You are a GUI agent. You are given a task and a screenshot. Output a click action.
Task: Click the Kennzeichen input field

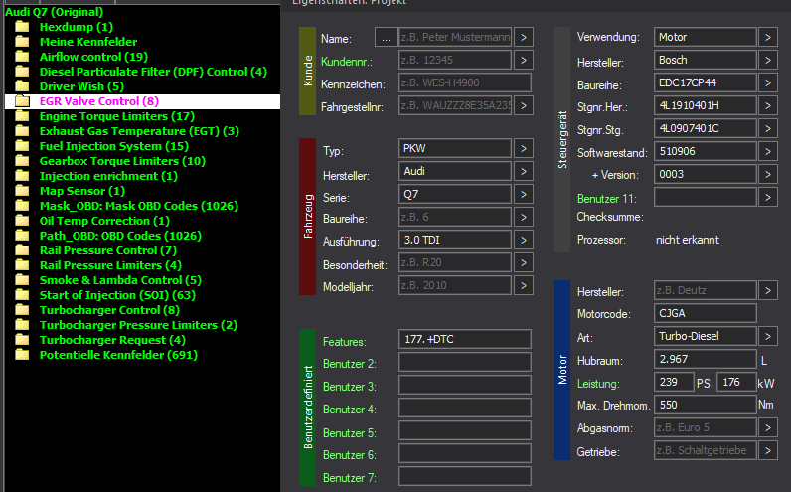tap(465, 82)
